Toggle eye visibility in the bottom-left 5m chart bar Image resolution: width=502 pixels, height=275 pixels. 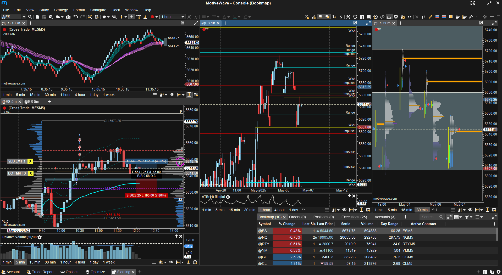click(171, 262)
